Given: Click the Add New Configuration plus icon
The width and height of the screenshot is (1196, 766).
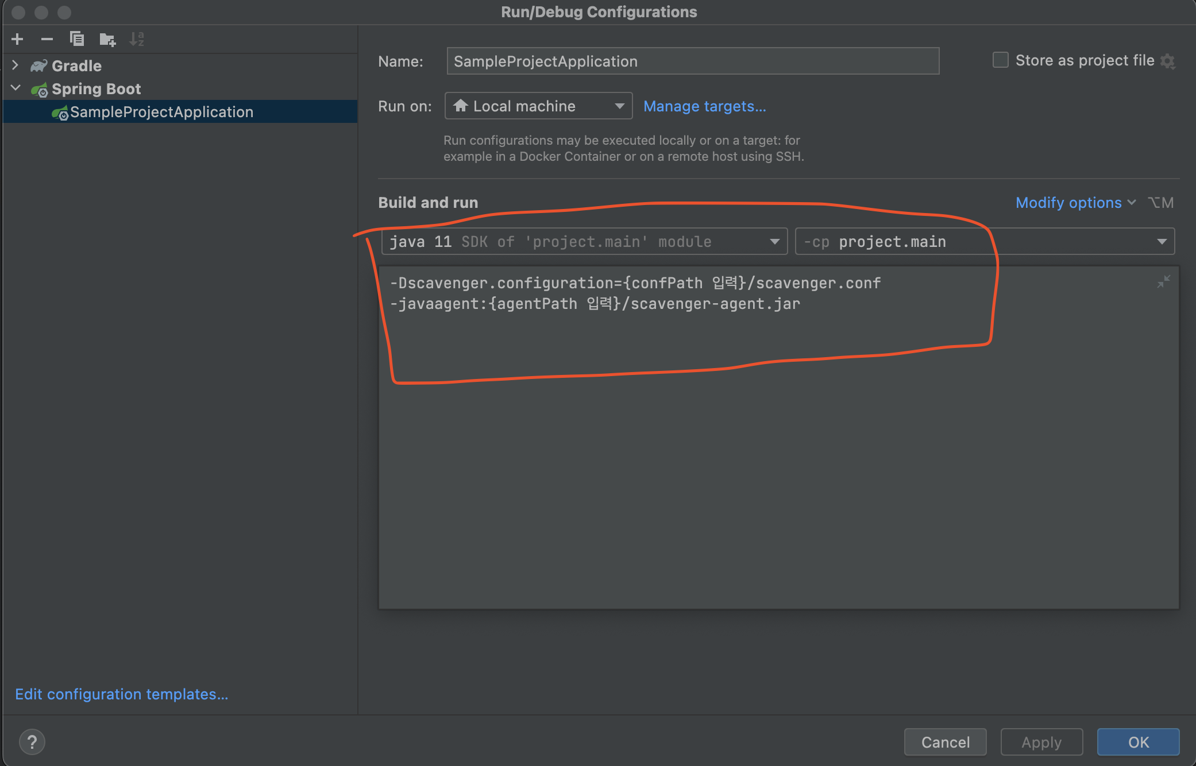Looking at the screenshot, I should click(x=17, y=39).
